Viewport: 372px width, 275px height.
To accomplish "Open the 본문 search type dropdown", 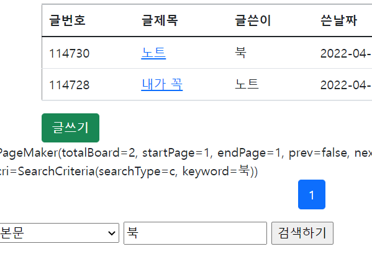I will pyautogui.click(x=58, y=233).
